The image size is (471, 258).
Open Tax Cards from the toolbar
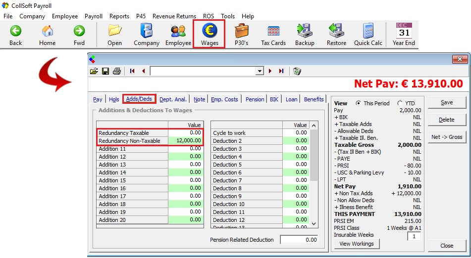pyautogui.click(x=273, y=35)
